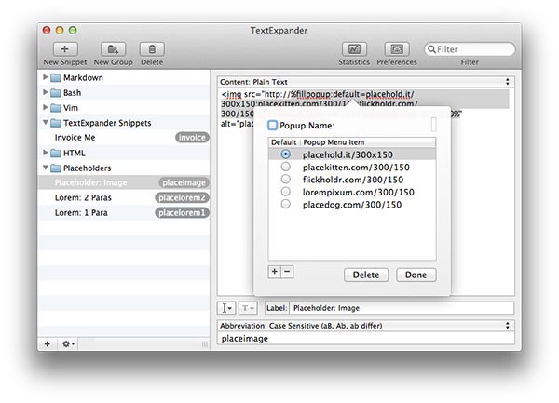The width and height of the screenshot is (559, 403).
Task: Click the flickholdr.com/300/150 item text
Action: [x=353, y=180]
